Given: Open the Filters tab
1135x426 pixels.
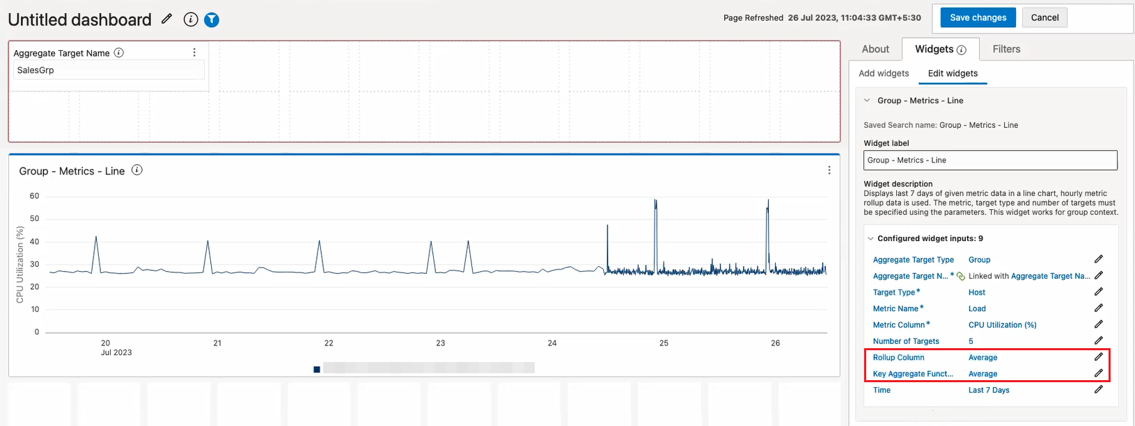Looking at the screenshot, I should click(1006, 49).
